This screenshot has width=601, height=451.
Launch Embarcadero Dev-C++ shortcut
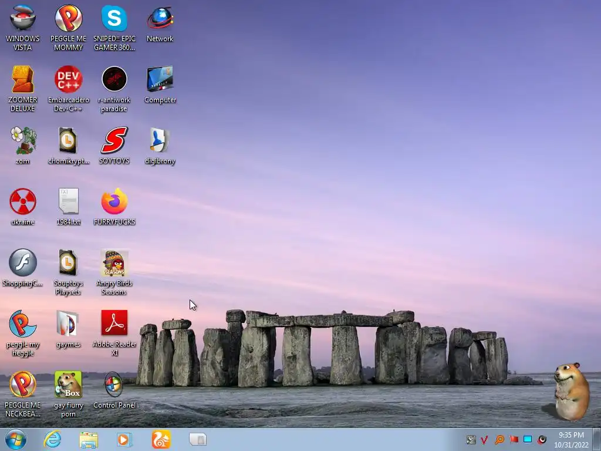click(68, 89)
